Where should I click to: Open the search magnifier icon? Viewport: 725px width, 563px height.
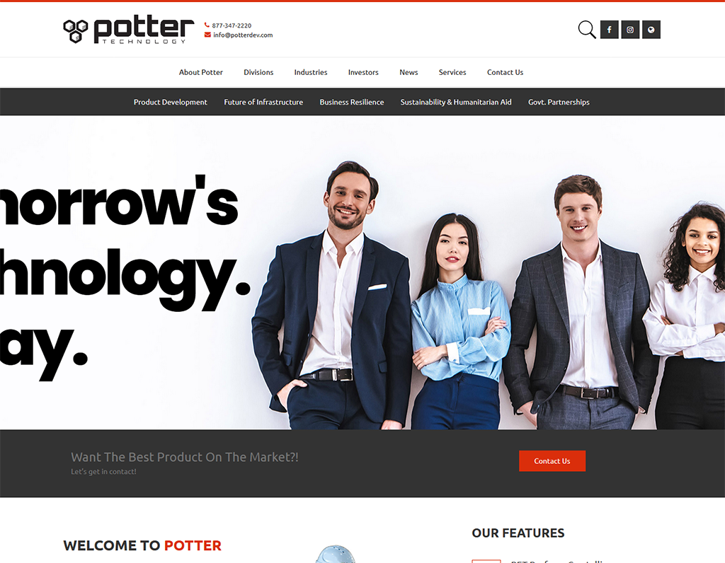pyautogui.click(x=587, y=30)
